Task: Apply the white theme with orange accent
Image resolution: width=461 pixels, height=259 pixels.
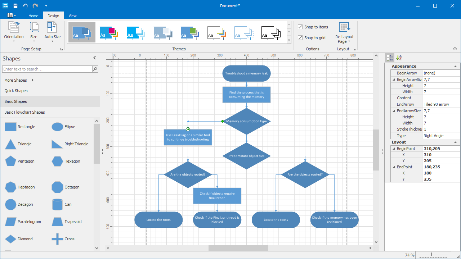Action: [x=217, y=33]
